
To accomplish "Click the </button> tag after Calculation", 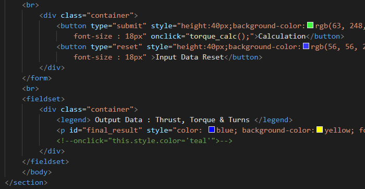I will pos(325,37).
